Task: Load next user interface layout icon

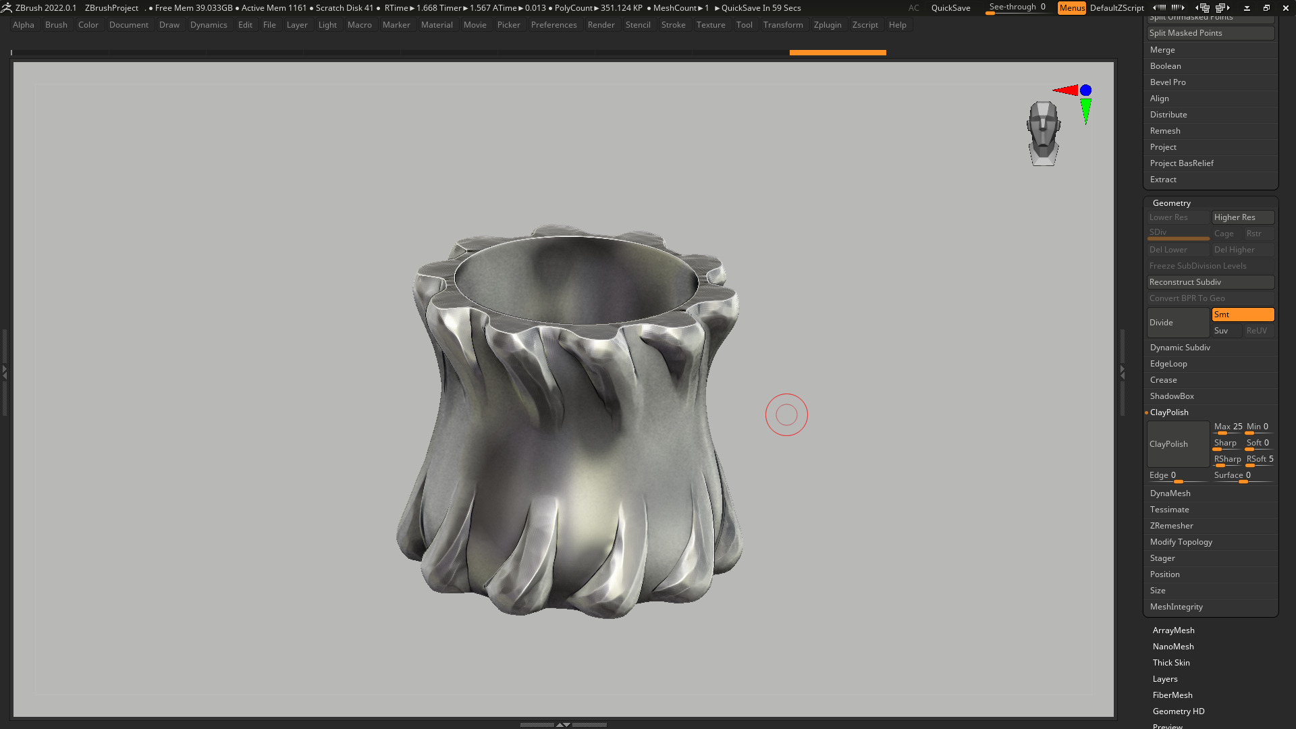Action: coord(1223,8)
